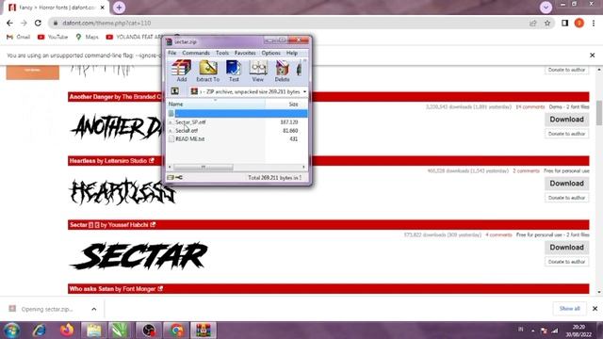Launch Firefox from the taskbar
The height and width of the screenshot is (339, 603).
click(x=67, y=331)
